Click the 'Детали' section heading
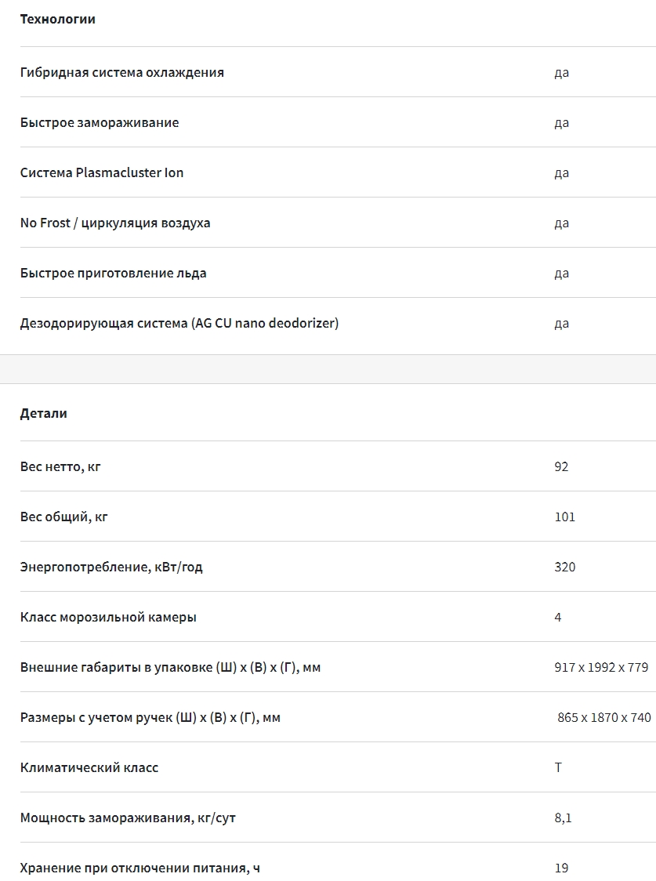Image resolution: width=656 pixels, height=881 pixels. pos(43,413)
